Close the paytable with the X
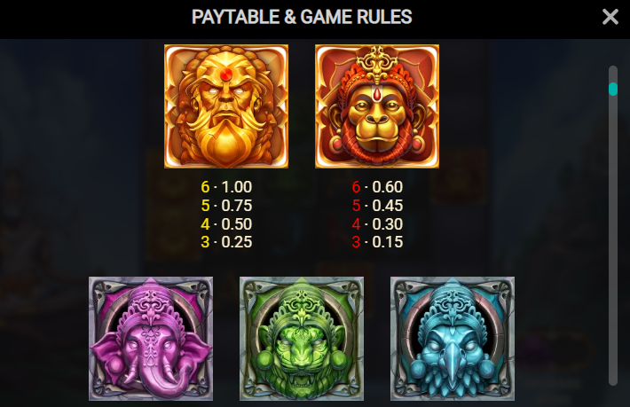Viewport: 630px width, 407px height. (x=610, y=17)
